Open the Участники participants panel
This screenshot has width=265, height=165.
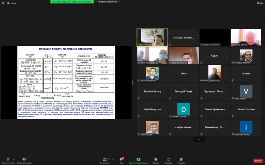(x=105, y=160)
